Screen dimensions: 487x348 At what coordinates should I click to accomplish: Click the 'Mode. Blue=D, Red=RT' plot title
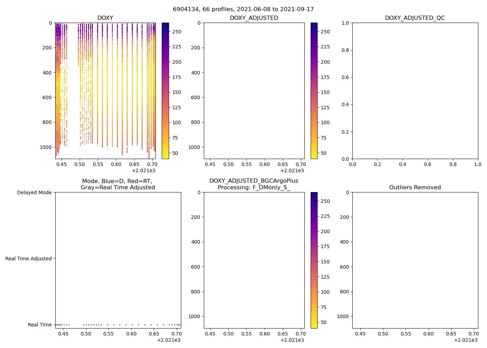118,184
